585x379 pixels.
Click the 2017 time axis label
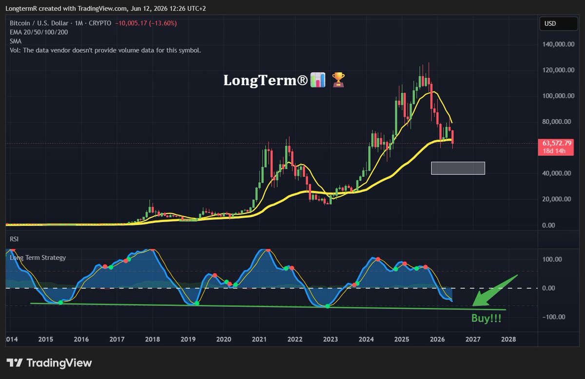click(117, 339)
